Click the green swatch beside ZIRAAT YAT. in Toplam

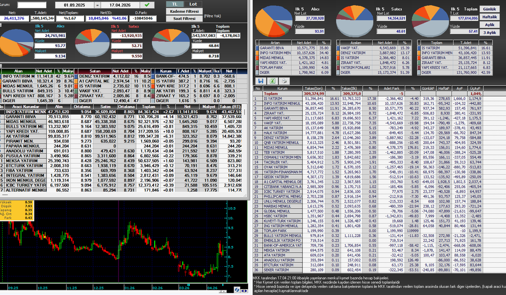point(418,62)
